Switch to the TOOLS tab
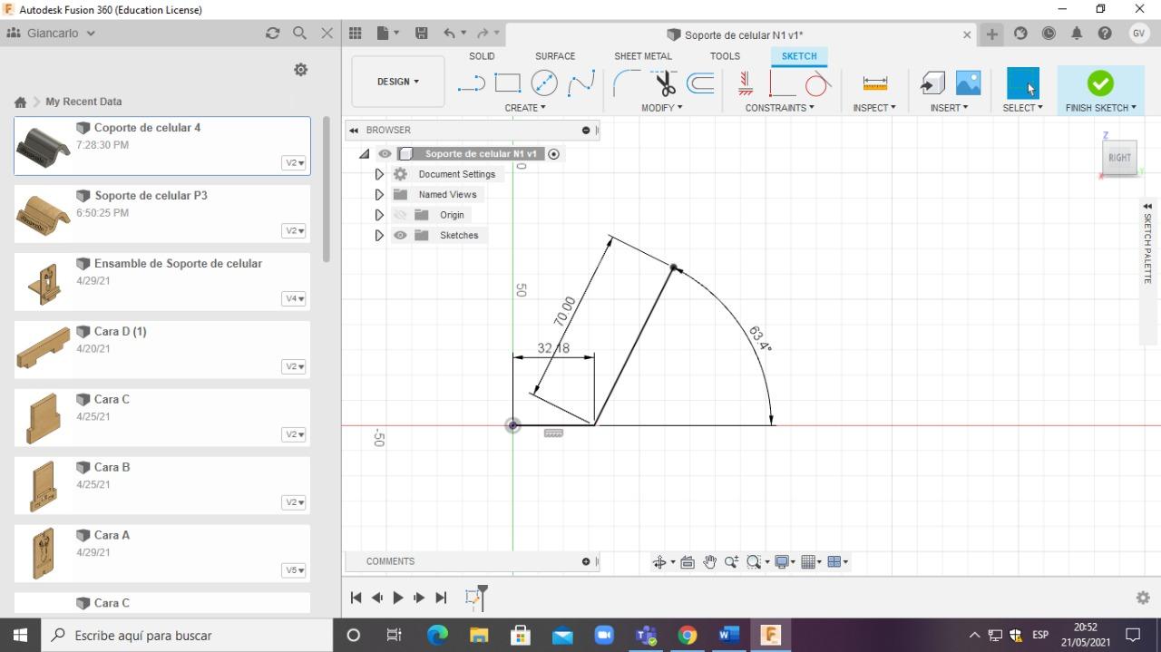Viewport: 1161px width, 652px height. [725, 56]
